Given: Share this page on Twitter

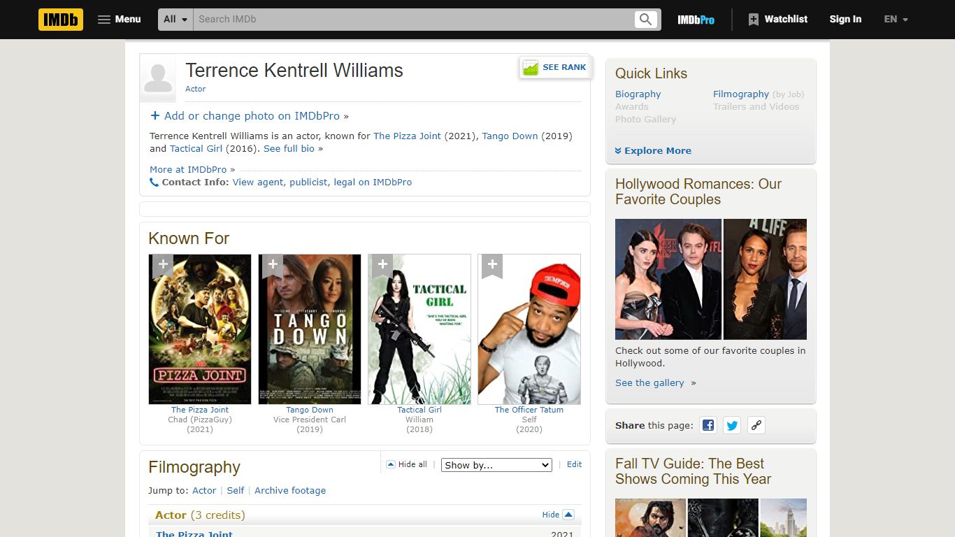Looking at the screenshot, I should point(732,425).
